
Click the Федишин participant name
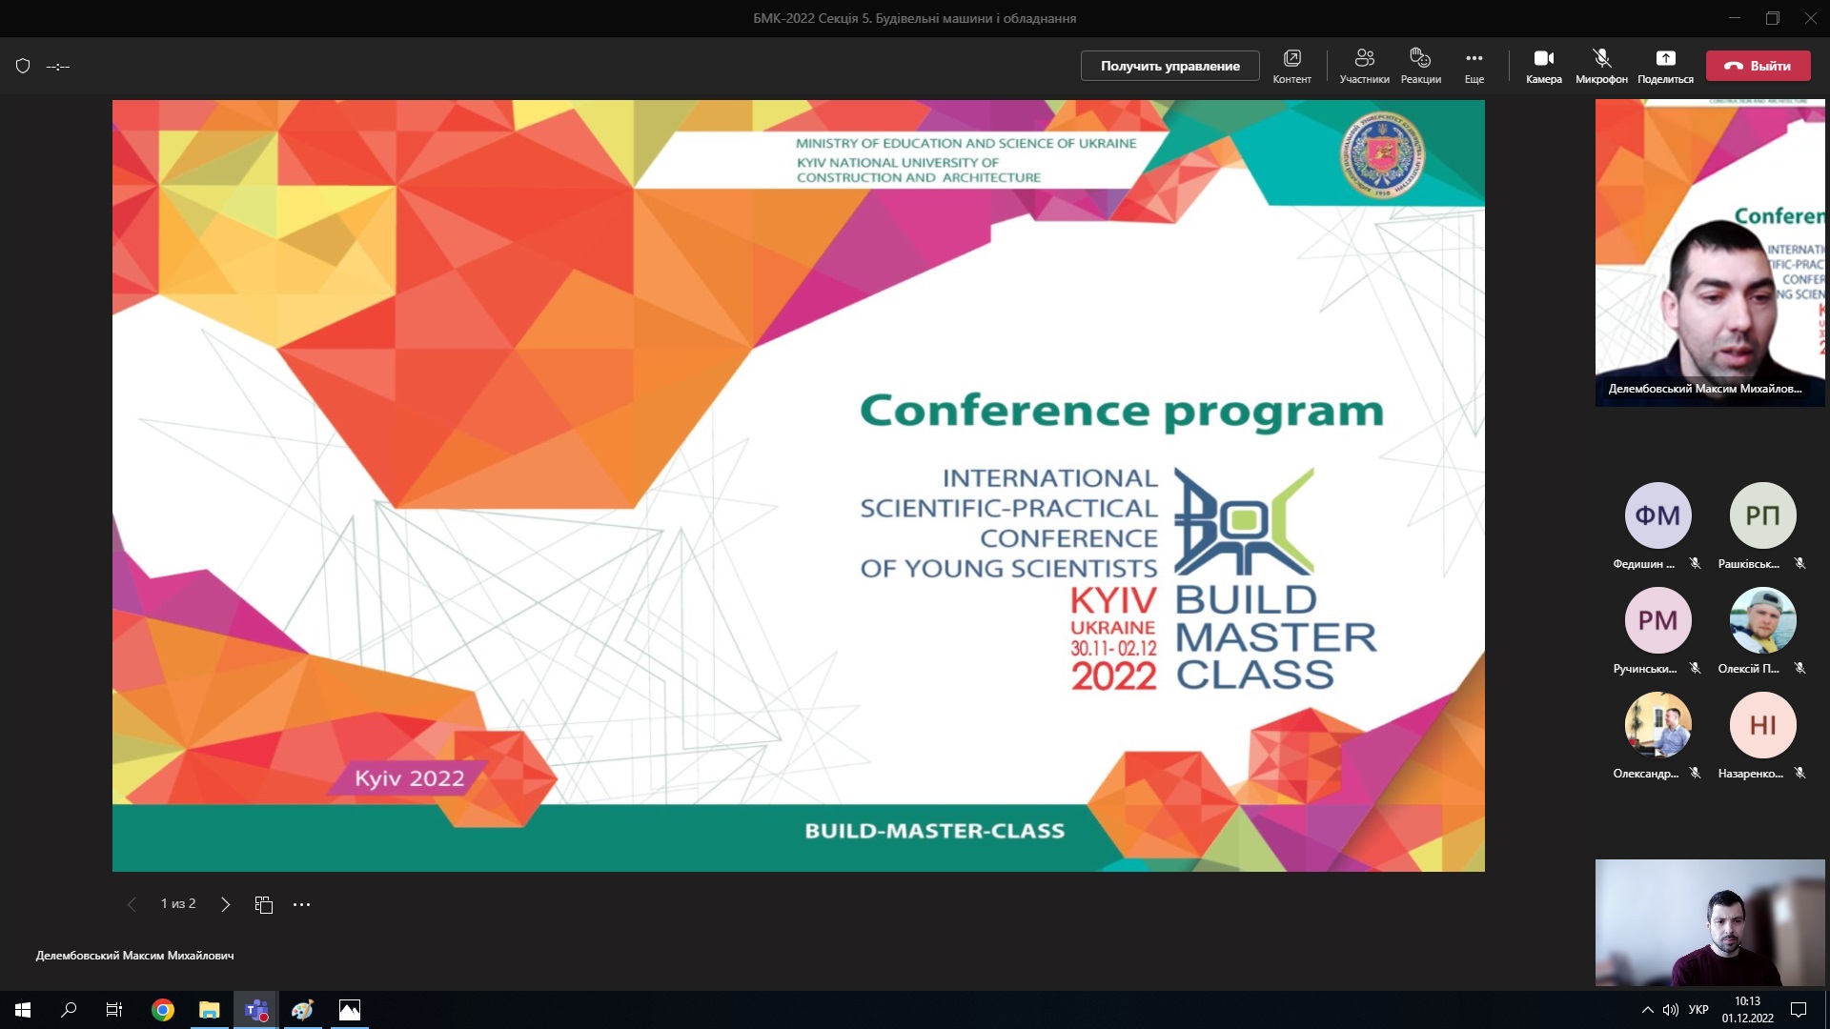coord(1643,564)
